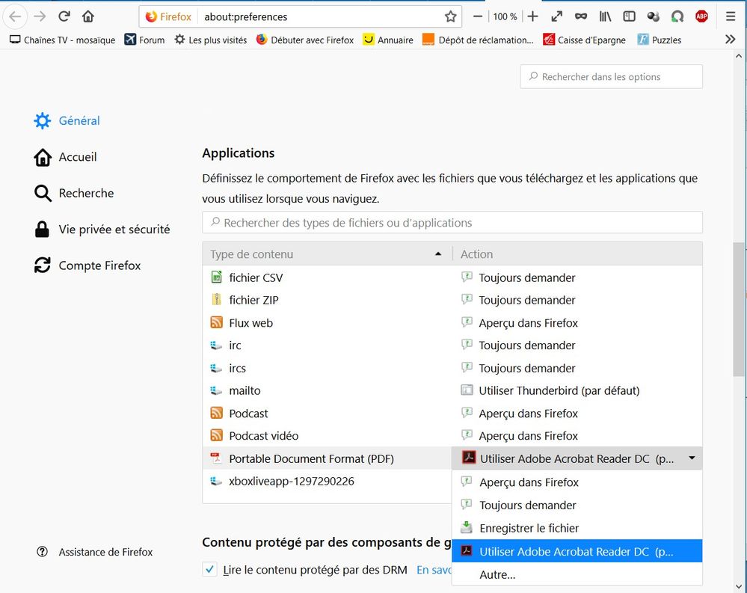Focus the 'Rechercher dans les options' search field

(x=611, y=76)
